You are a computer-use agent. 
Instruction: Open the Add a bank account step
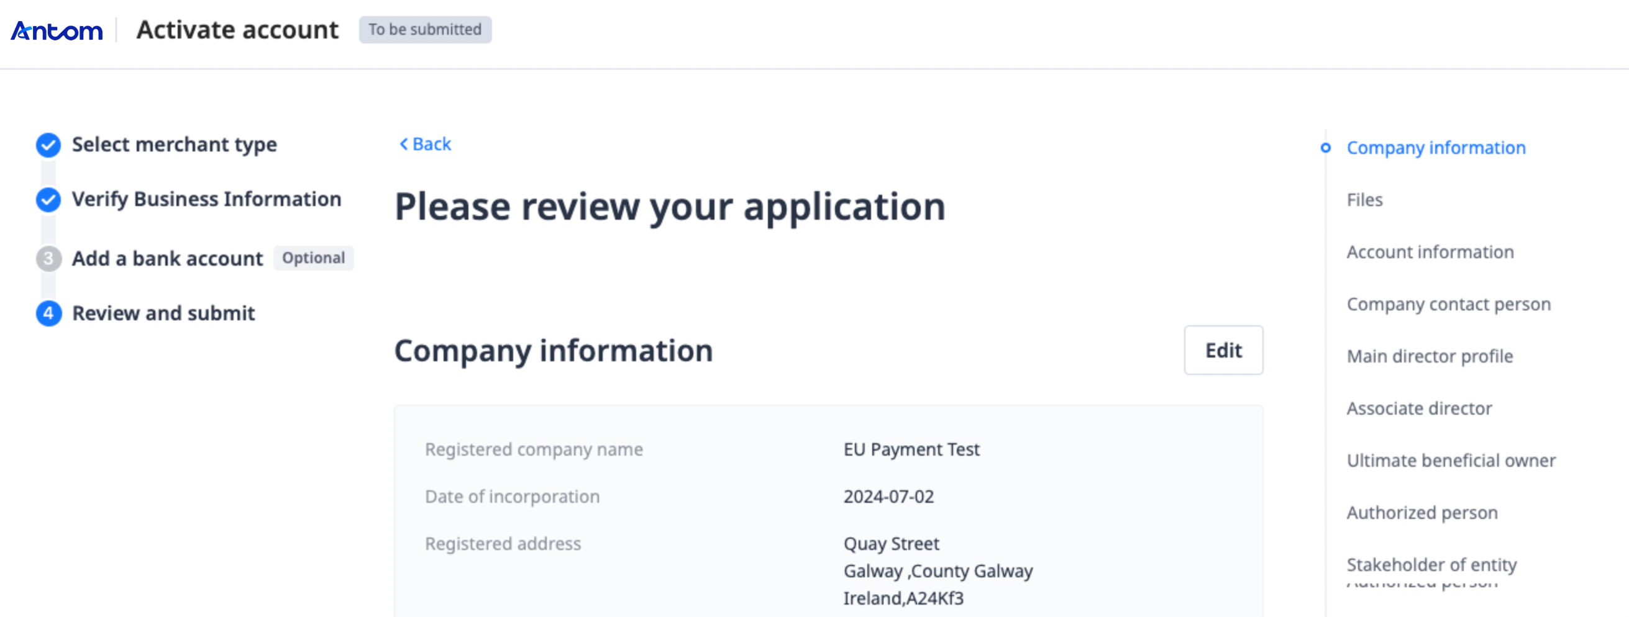[x=167, y=259]
